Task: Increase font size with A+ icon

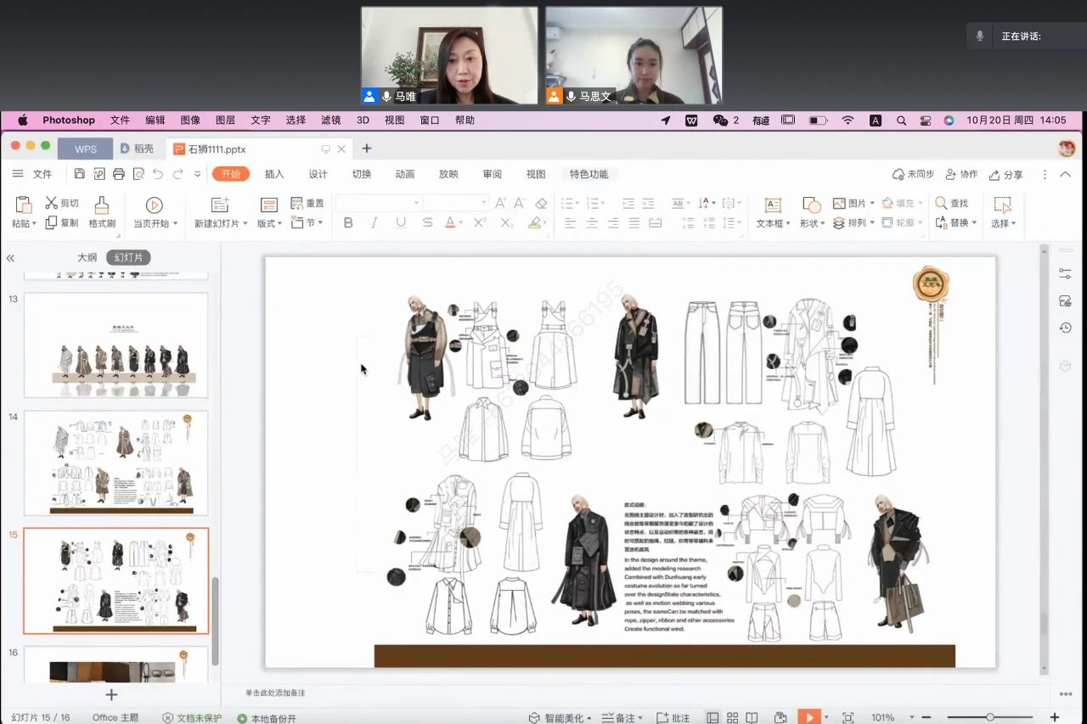Action: [500, 203]
